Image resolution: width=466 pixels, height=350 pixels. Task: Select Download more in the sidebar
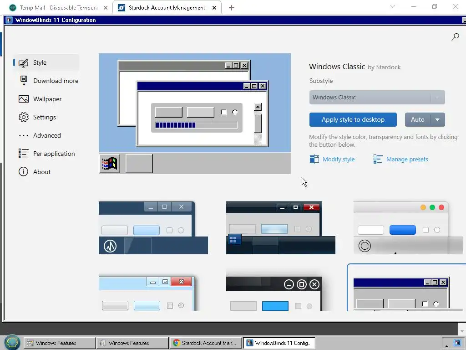coord(46,81)
